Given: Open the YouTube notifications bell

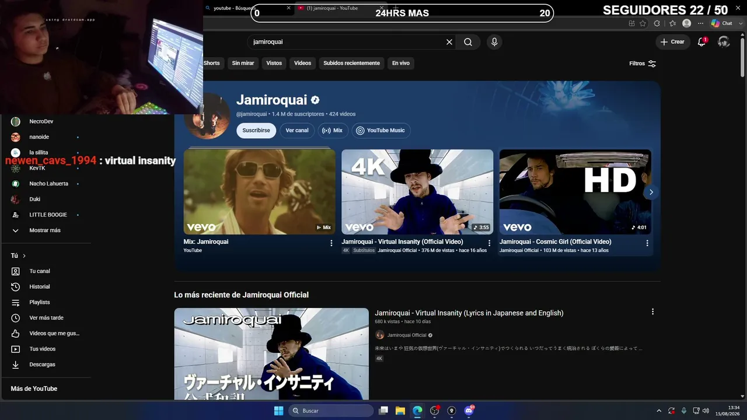Looking at the screenshot, I should tap(702, 42).
